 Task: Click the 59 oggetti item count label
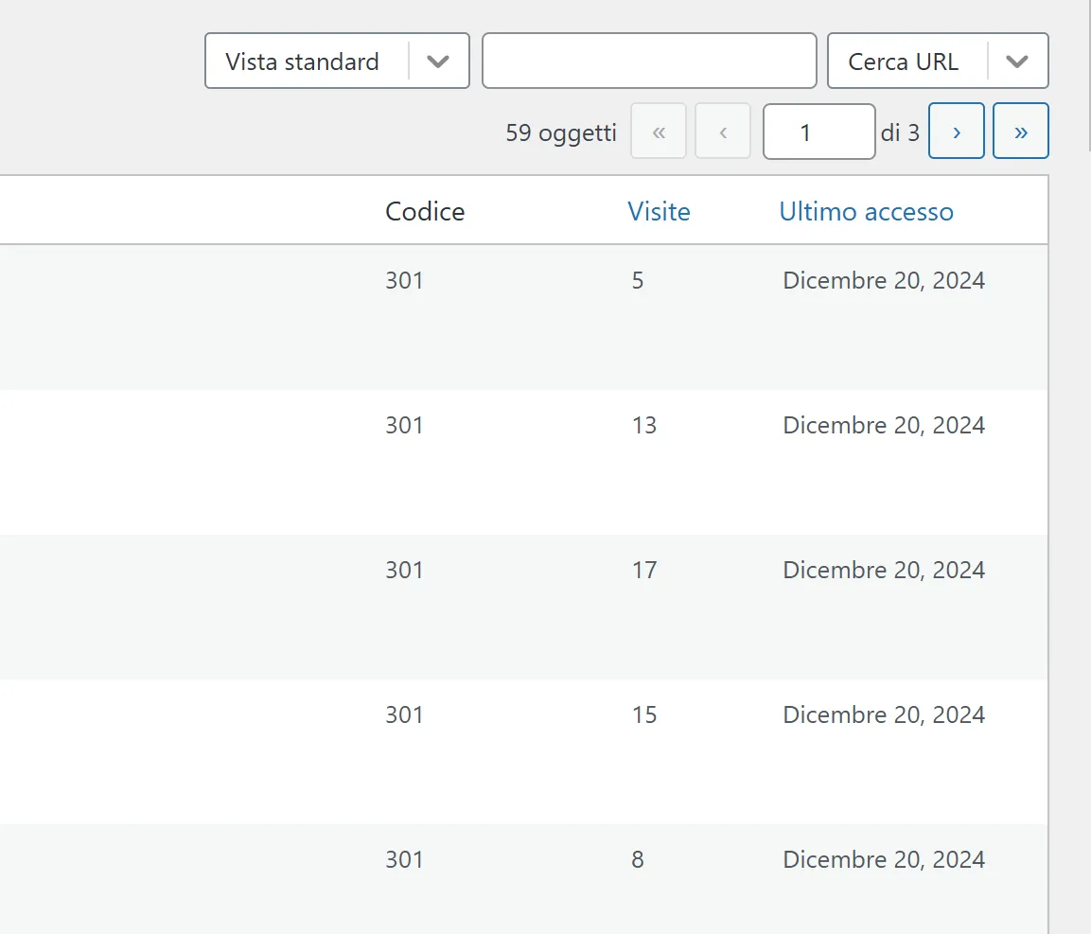point(560,132)
